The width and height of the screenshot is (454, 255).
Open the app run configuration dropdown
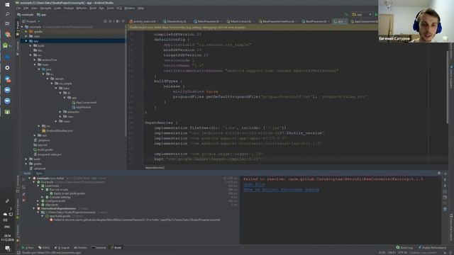click(x=361, y=14)
